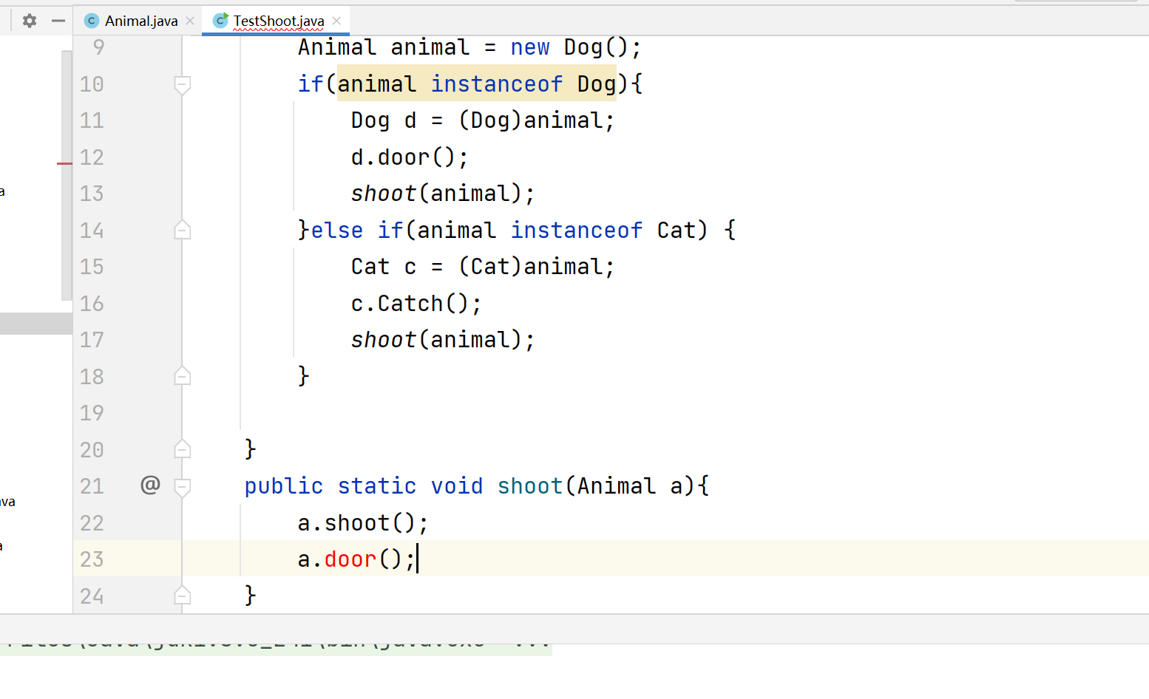Open the project panel settings gear
This screenshot has height=699, width=1149.
(30, 21)
